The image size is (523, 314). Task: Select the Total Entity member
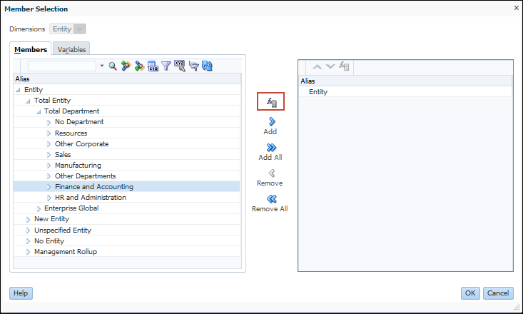pyautogui.click(x=52, y=101)
